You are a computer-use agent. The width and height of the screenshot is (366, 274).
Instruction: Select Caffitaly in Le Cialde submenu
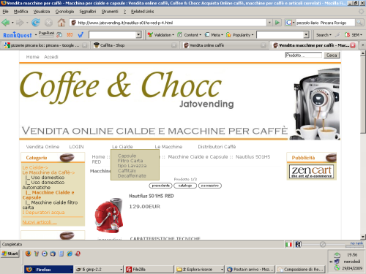pyautogui.click(x=127, y=171)
